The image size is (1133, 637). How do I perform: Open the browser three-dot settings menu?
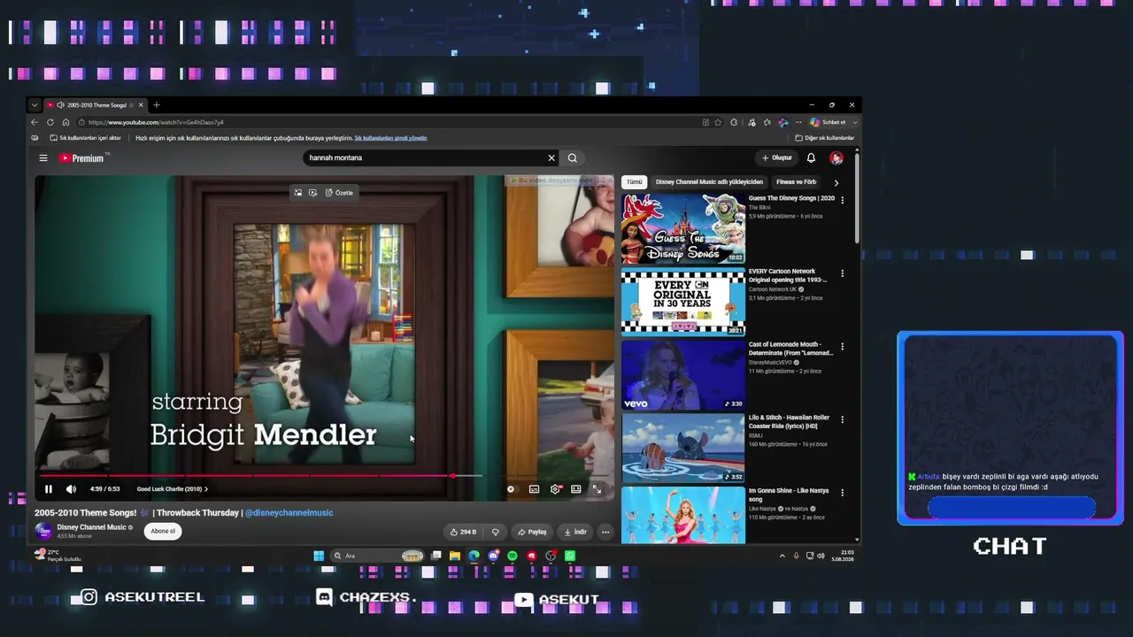point(798,122)
